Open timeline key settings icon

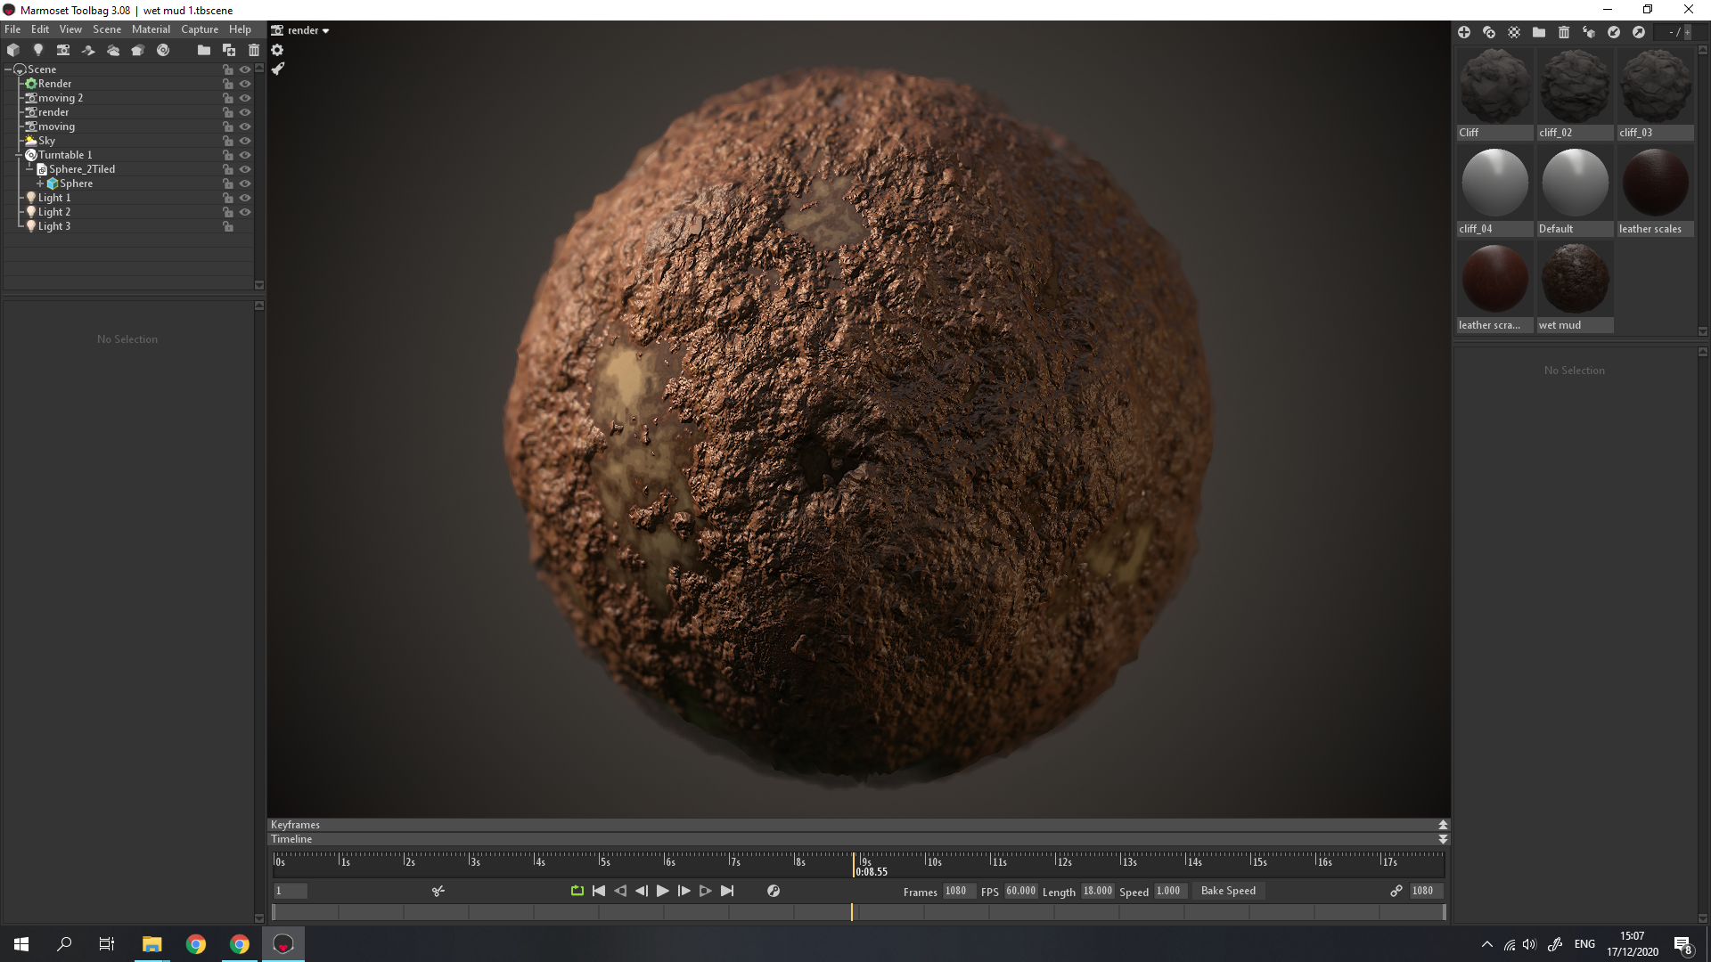(x=774, y=891)
